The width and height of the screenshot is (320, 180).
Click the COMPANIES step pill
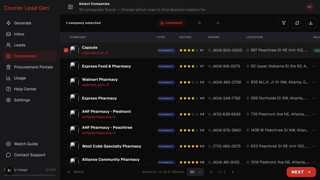tap(171, 23)
